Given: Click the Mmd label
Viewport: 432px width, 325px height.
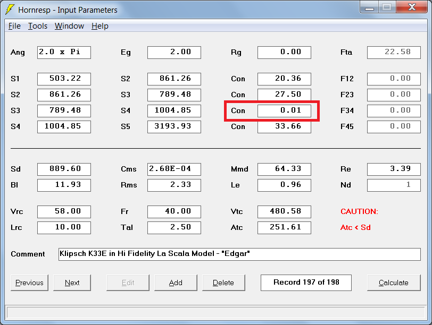Looking at the screenshot, I should pos(239,169).
